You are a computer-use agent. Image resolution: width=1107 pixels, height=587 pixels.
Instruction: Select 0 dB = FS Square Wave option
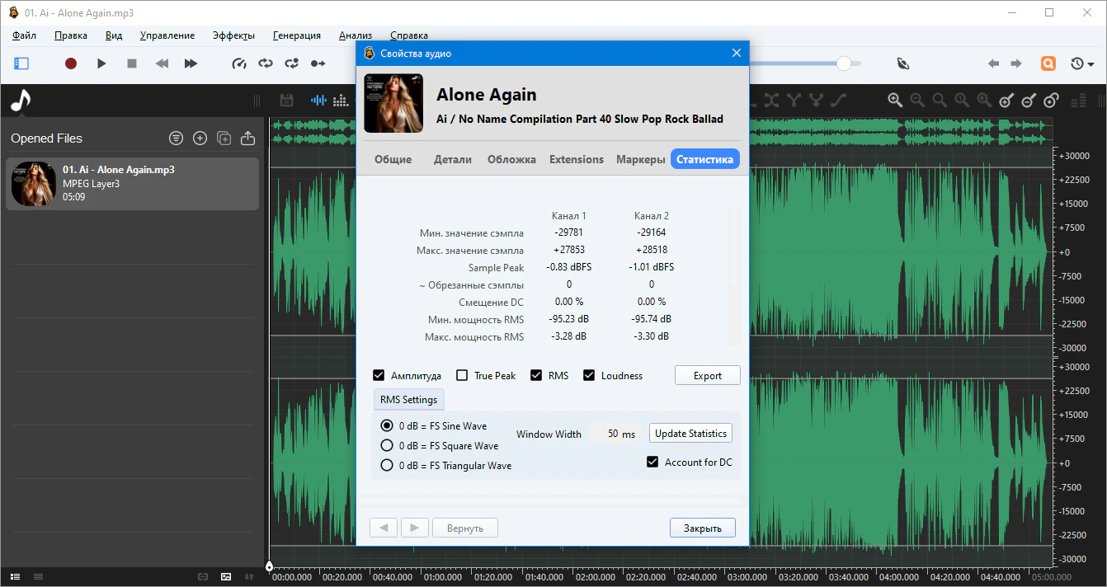387,446
